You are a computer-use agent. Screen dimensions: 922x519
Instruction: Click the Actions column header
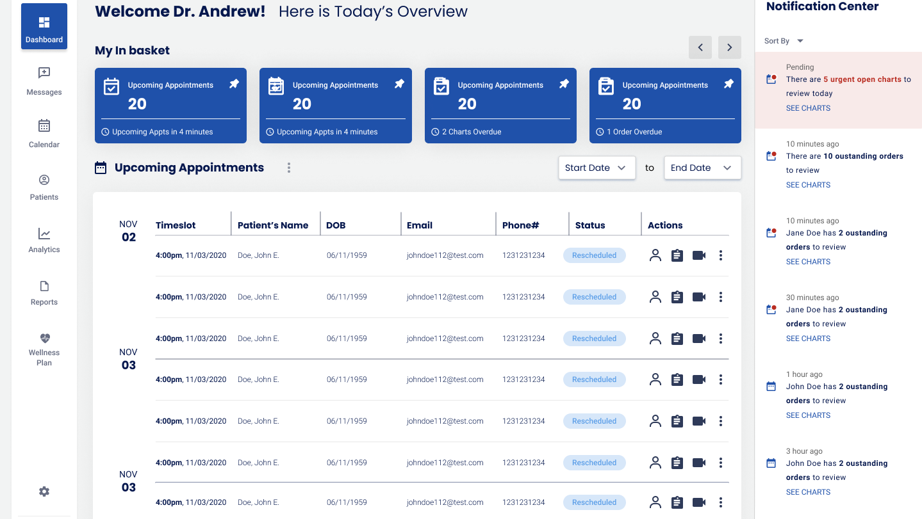coord(665,225)
